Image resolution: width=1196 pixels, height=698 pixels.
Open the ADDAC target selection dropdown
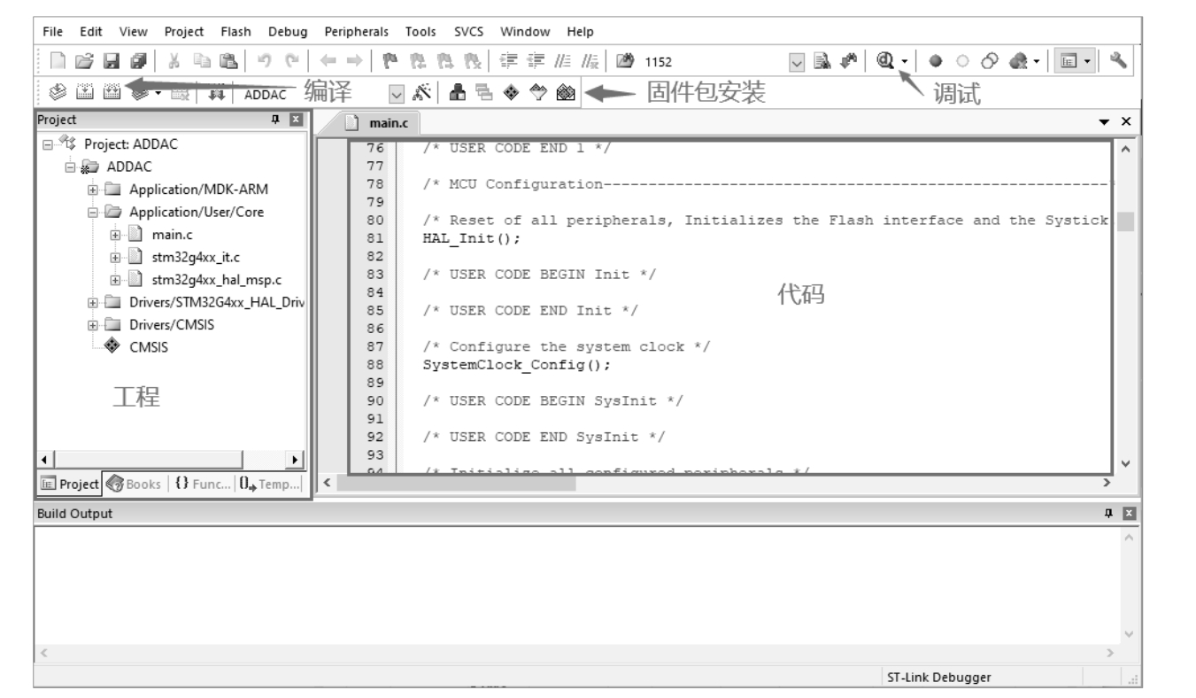point(397,94)
